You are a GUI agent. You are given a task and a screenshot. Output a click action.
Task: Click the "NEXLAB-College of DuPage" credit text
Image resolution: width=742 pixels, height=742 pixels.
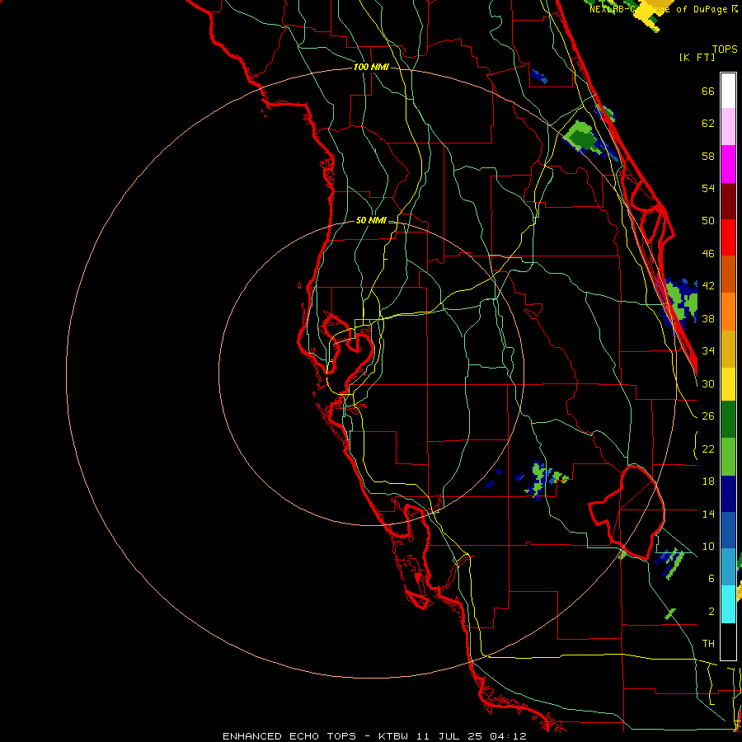coord(659,9)
